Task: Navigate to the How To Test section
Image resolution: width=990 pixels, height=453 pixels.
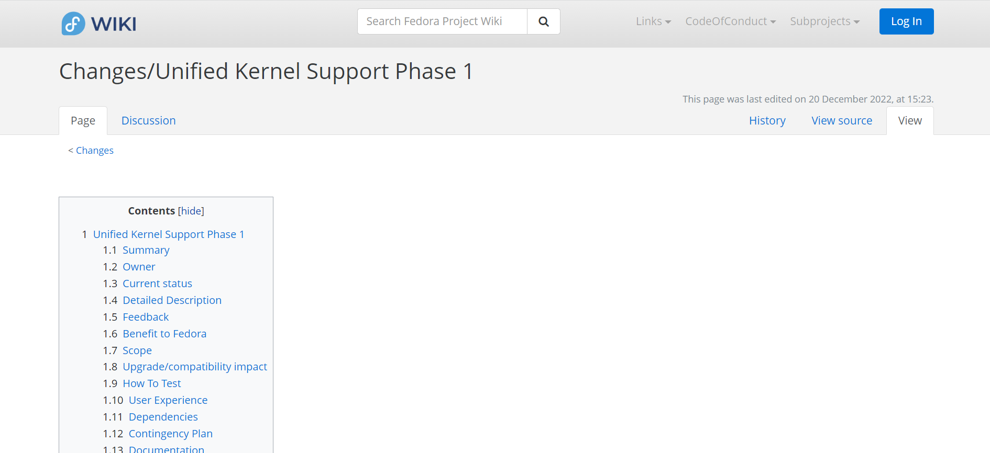Action: point(152,384)
